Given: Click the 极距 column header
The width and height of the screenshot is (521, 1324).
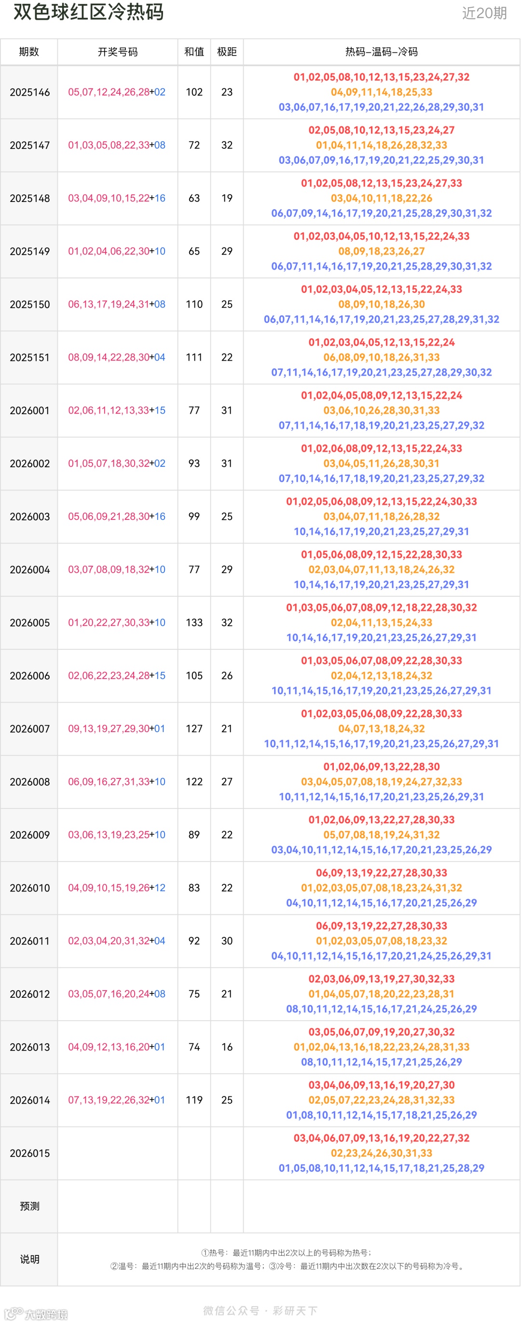Looking at the screenshot, I should coord(227,51).
